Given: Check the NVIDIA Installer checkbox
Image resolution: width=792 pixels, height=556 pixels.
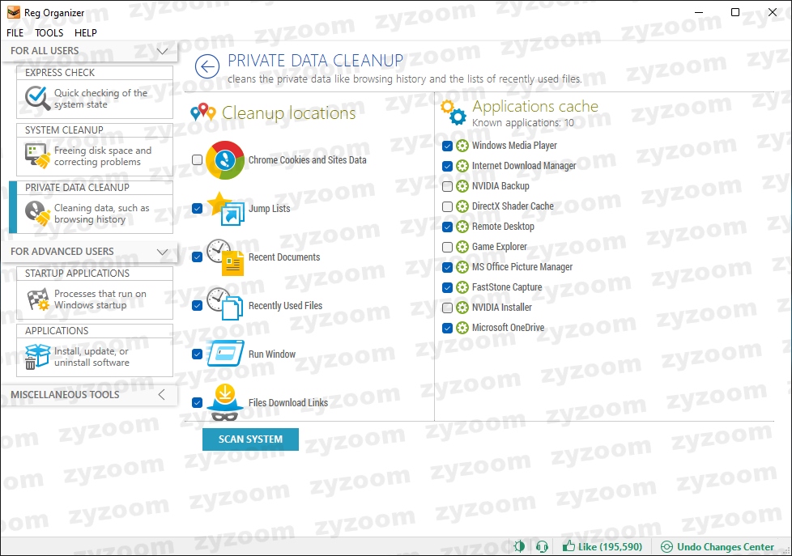Looking at the screenshot, I should tap(447, 308).
